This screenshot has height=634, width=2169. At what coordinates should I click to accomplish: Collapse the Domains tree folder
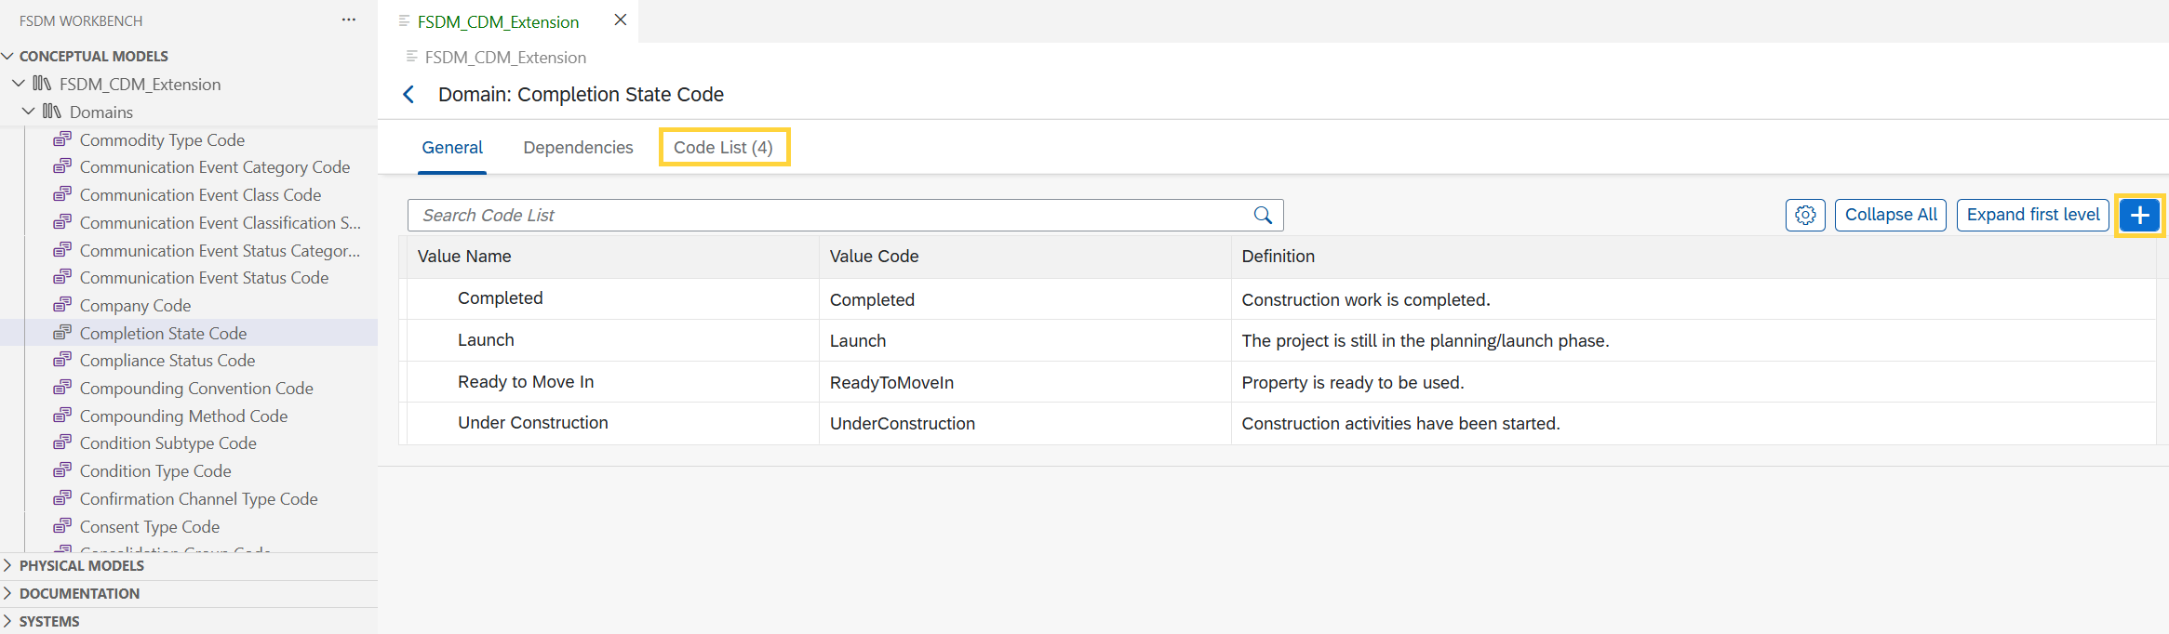click(29, 112)
